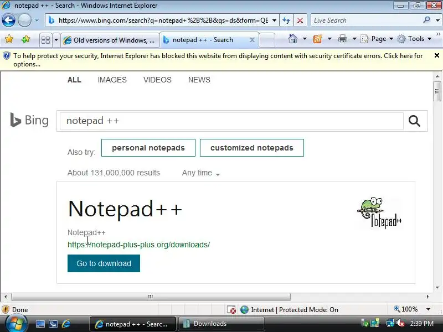Expand the Home button dropdown
Screen dimensions: 443x332
305,39
